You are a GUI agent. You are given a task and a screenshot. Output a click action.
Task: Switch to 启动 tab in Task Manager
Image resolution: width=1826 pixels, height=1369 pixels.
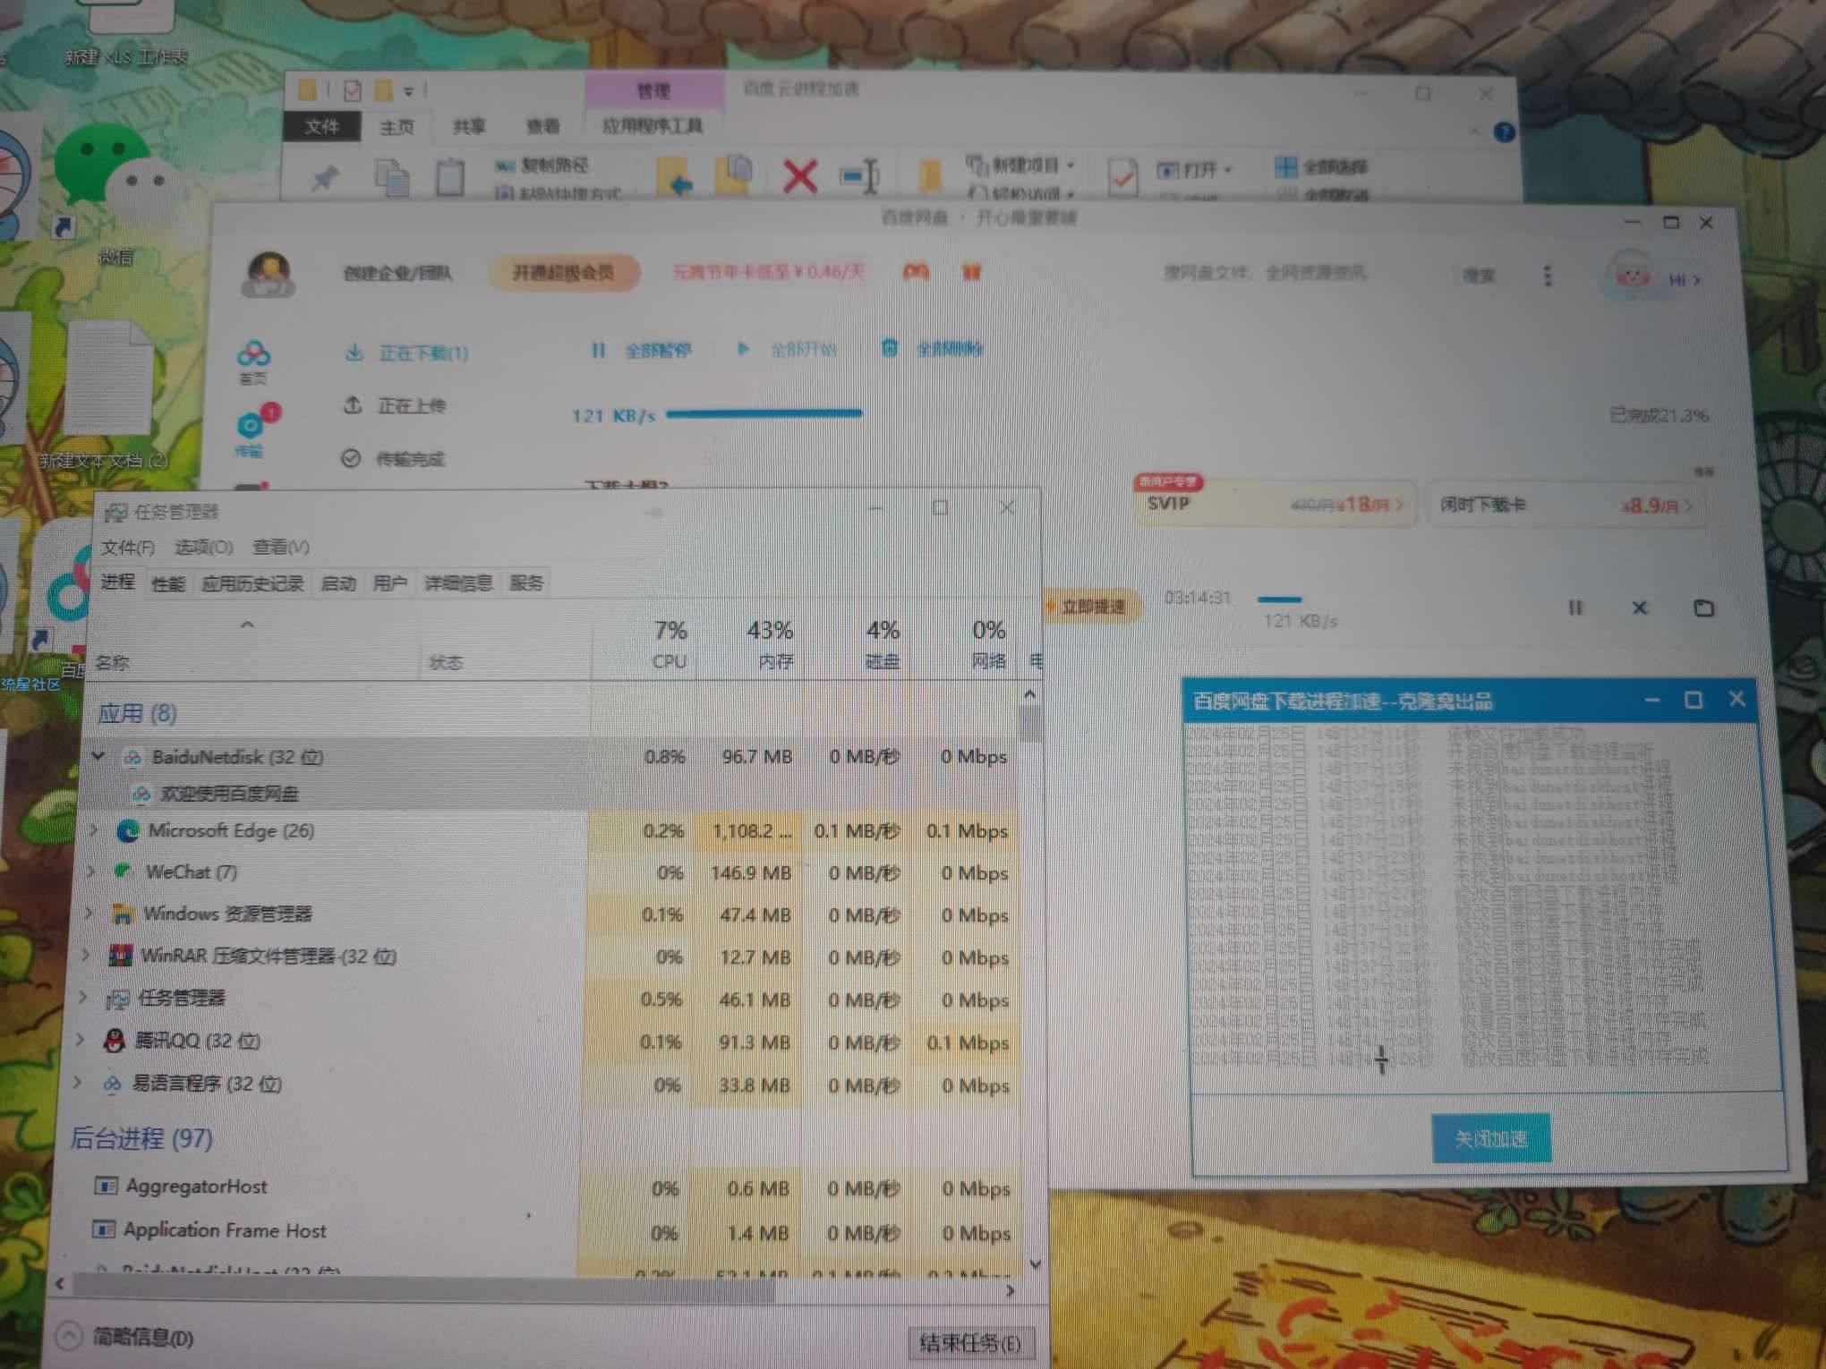pos(338,584)
